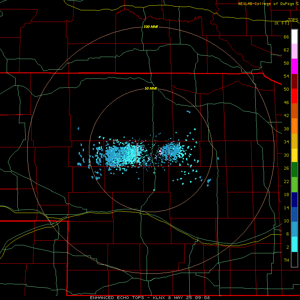The height and width of the screenshot is (300, 300).
Task: Click the '09:08' timestamp text
Action: (x=202, y=298)
